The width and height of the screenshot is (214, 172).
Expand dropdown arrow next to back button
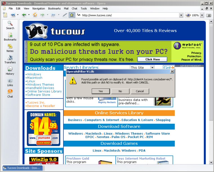coord(29,15)
